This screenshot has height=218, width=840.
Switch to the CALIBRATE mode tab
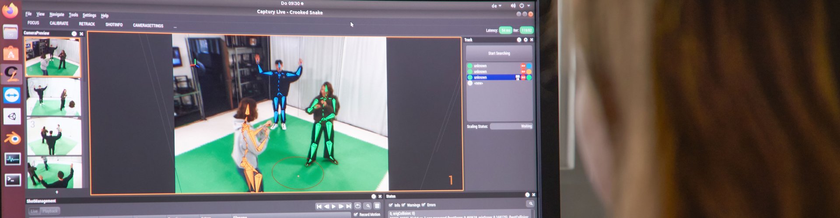[59, 24]
